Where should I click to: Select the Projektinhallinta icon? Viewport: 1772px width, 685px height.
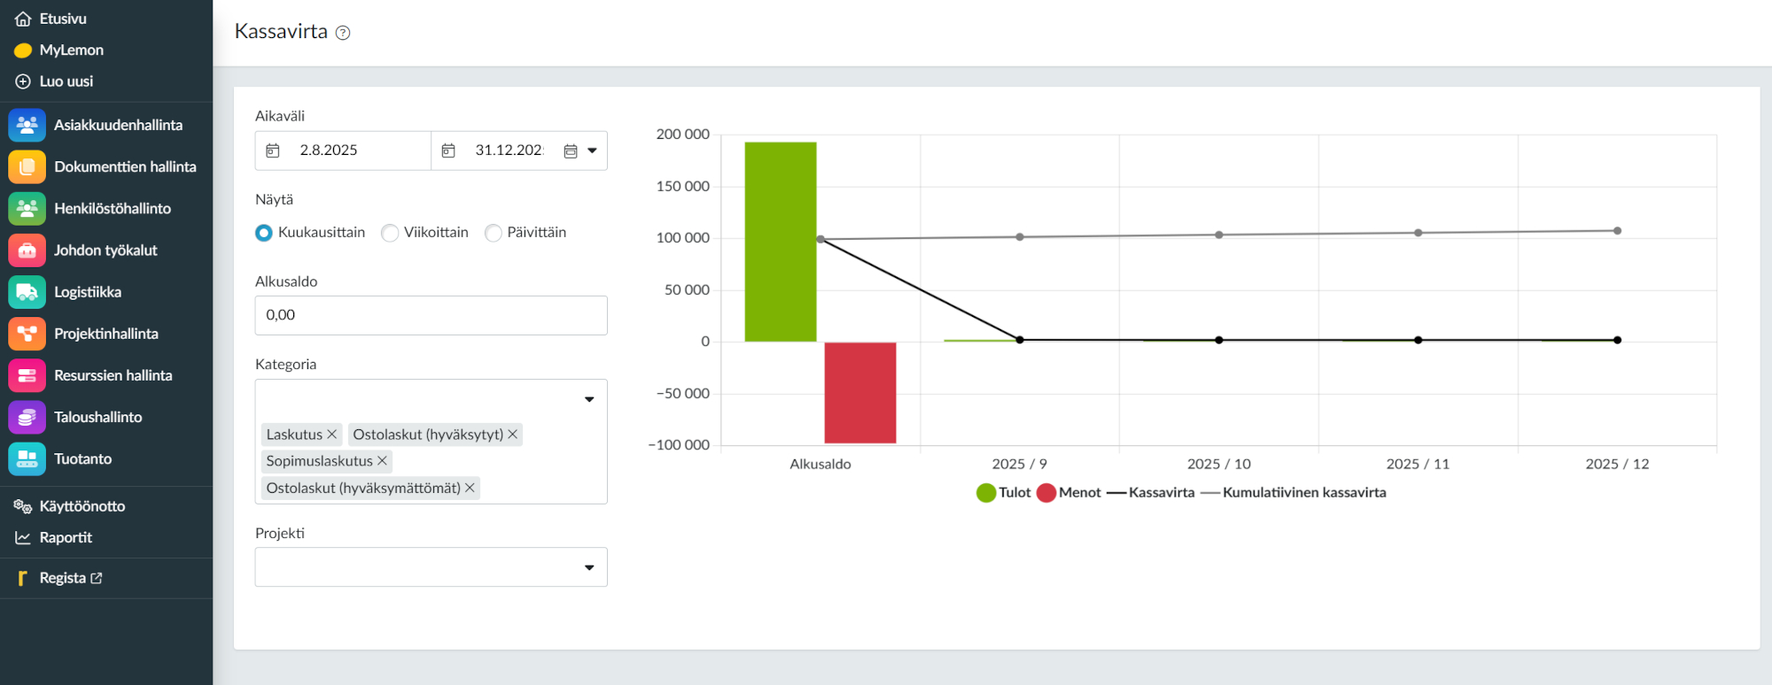point(27,334)
